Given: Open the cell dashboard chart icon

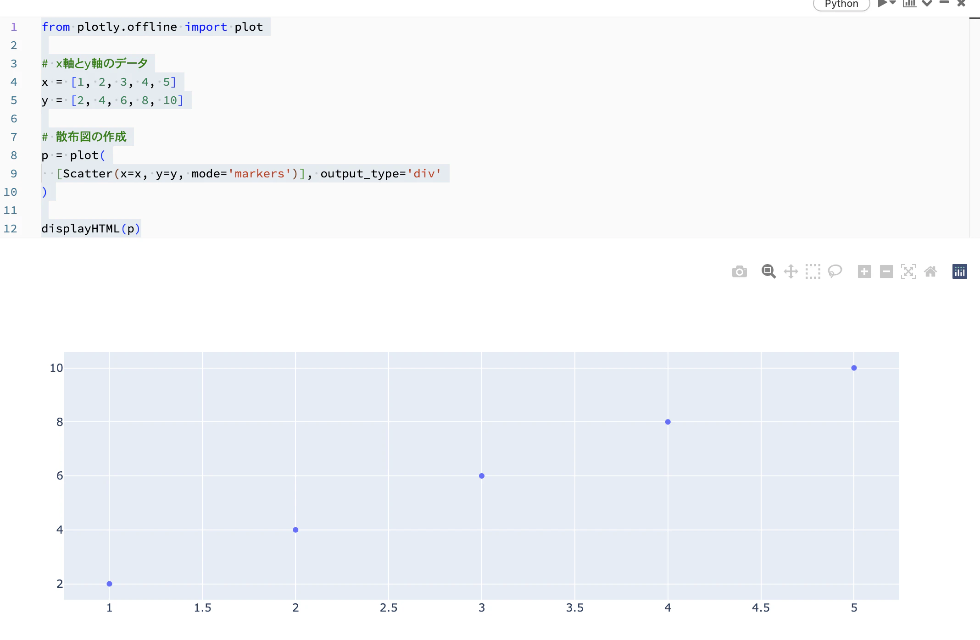Looking at the screenshot, I should click(909, 4).
